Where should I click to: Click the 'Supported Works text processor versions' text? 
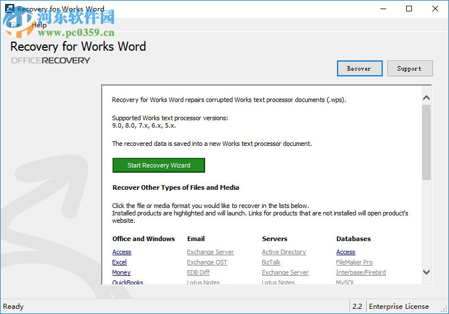click(170, 118)
